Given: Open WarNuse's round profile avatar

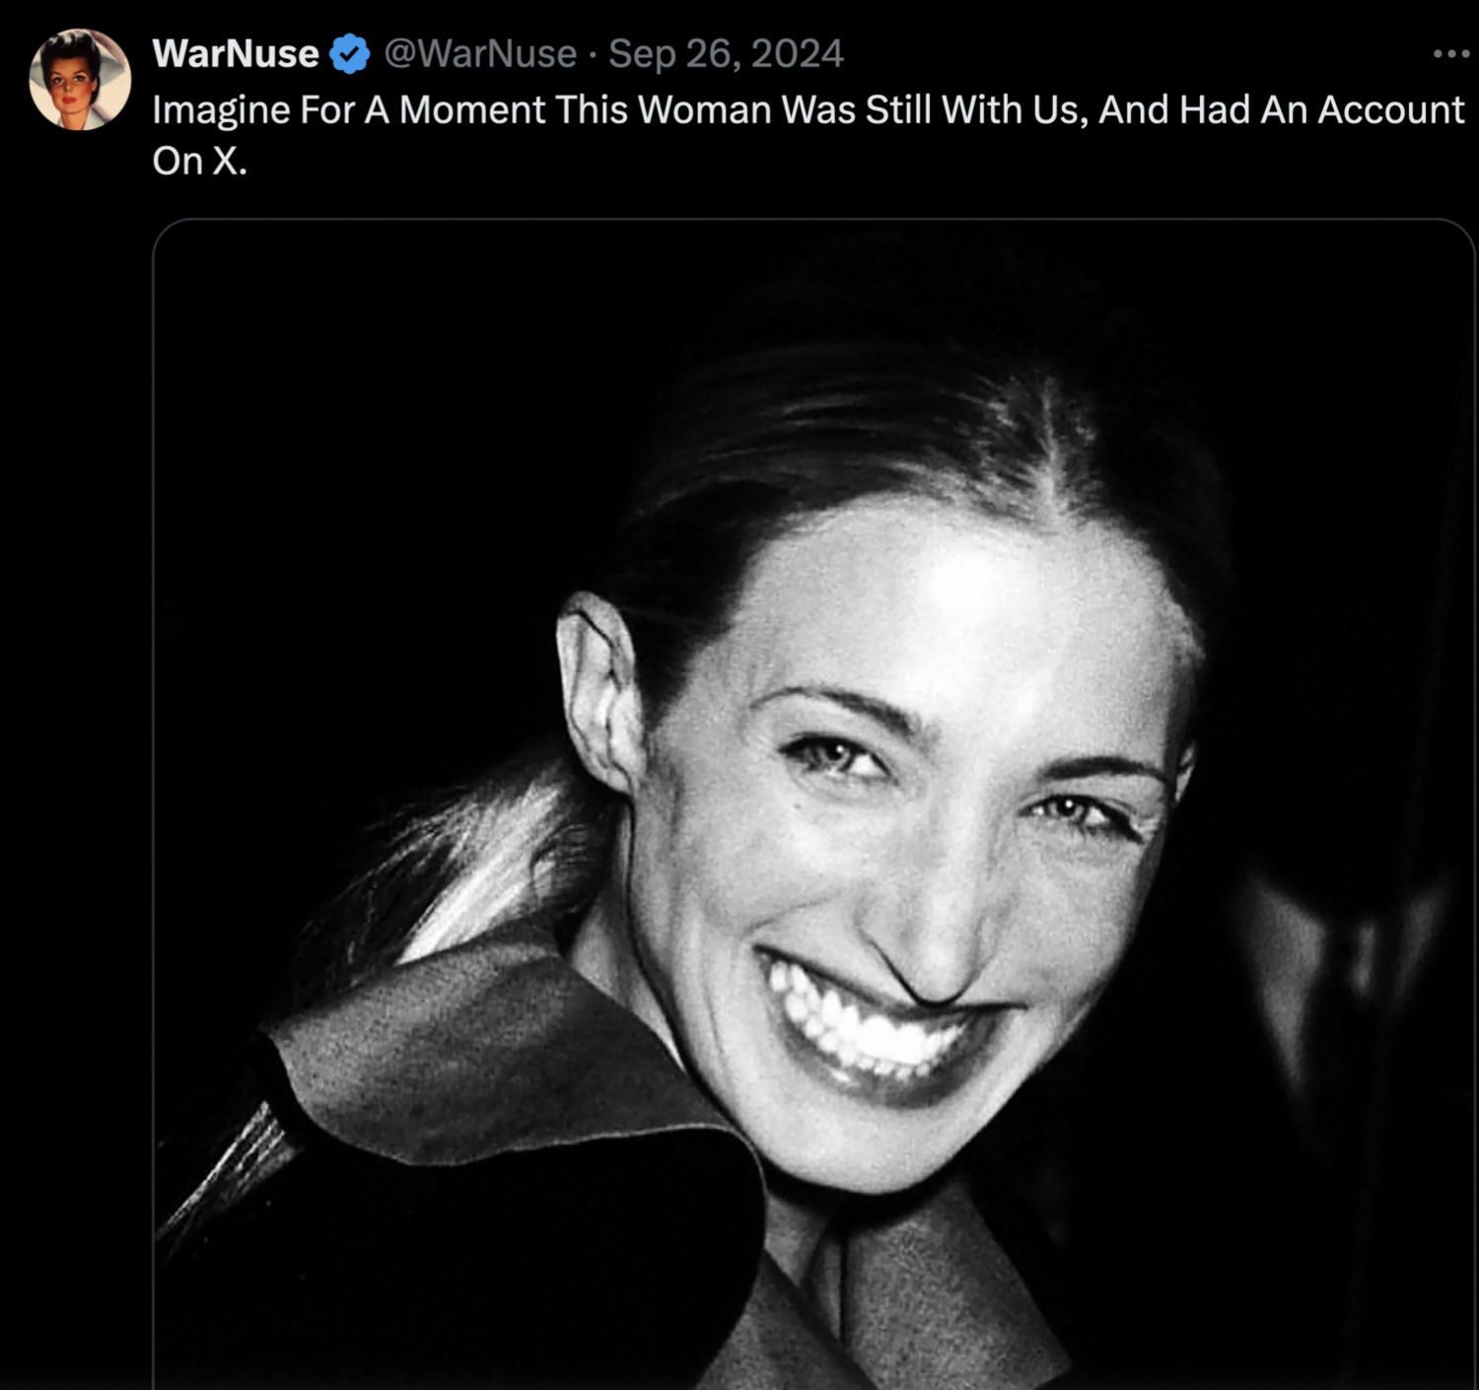Looking at the screenshot, I should [80, 80].
